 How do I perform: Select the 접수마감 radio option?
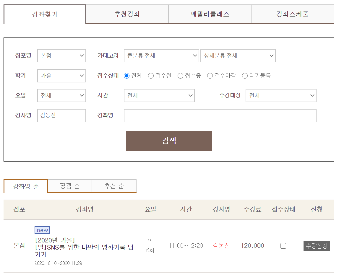pos(210,76)
